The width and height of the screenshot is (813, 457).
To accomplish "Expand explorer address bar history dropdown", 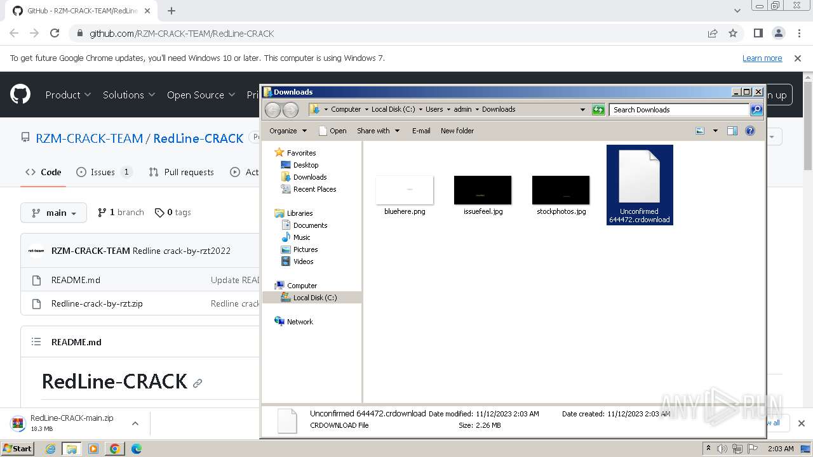I will point(582,109).
